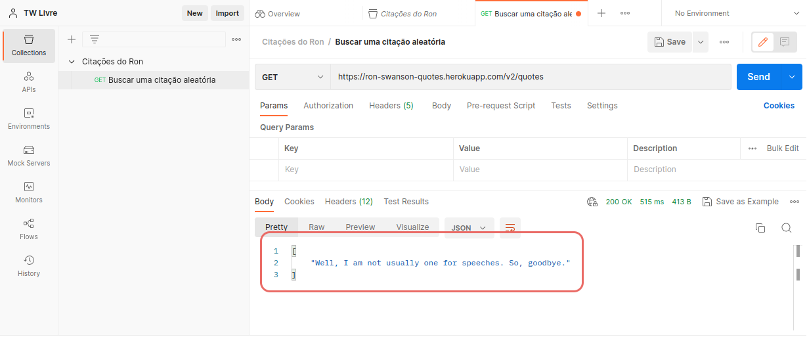807x337 pixels.
Task: Open the History sidebar section
Action: (29, 267)
